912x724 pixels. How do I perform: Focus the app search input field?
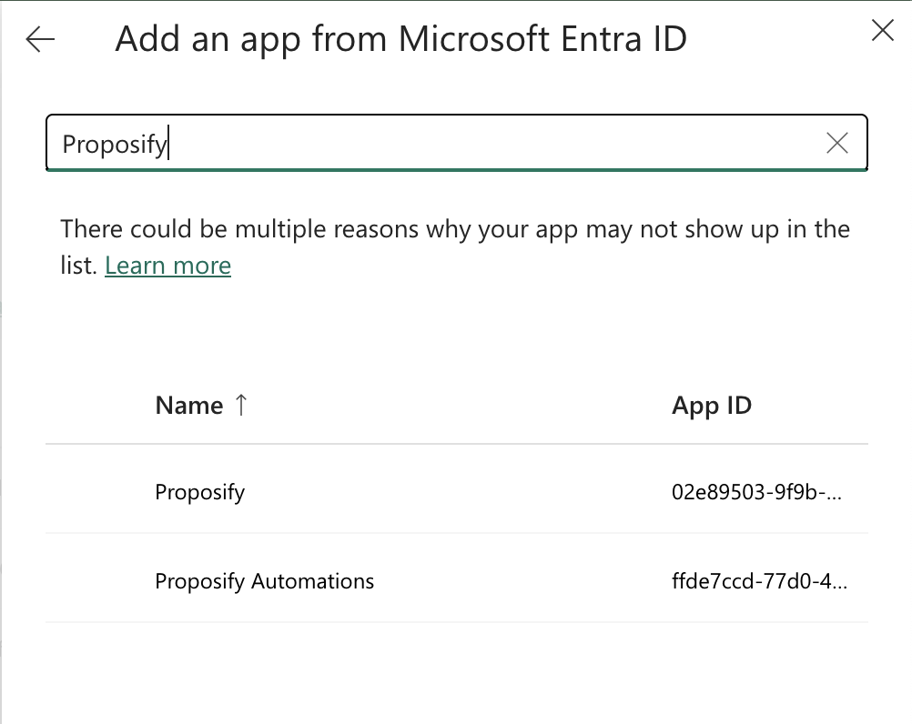pyautogui.click(x=457, y=143)
